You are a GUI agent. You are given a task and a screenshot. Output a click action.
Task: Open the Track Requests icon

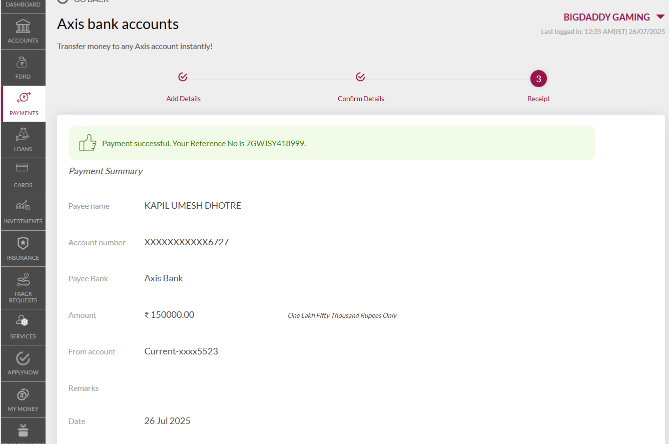pos(23,280)
